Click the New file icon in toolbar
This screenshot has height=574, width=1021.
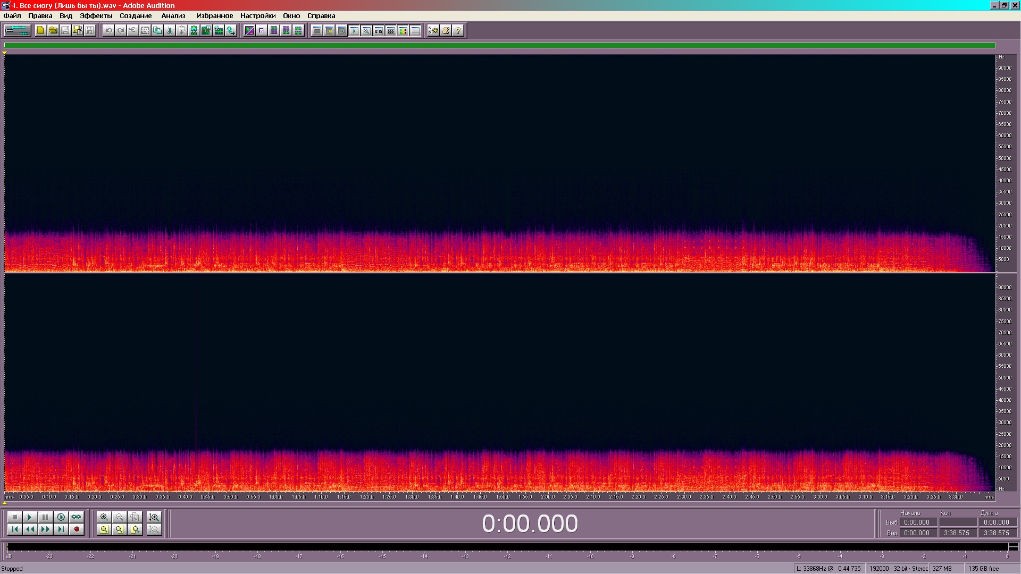[40, 31]
